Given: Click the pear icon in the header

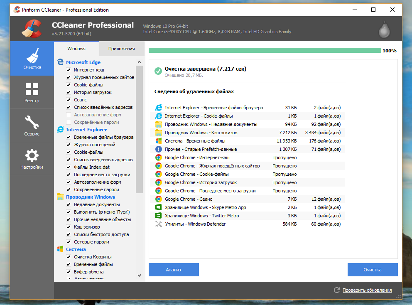Looking at the screenshot, I should [384, 29].
